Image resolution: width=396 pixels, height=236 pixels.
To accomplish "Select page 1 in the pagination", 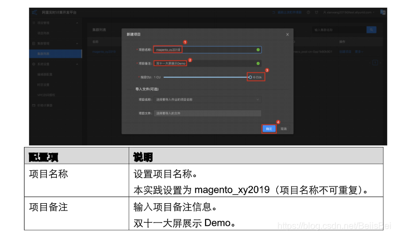I will click(x=375, y=62).
